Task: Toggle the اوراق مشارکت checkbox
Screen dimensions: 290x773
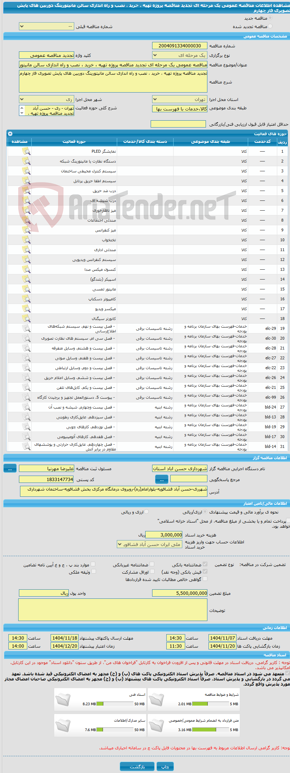Action: pos(152,571)
